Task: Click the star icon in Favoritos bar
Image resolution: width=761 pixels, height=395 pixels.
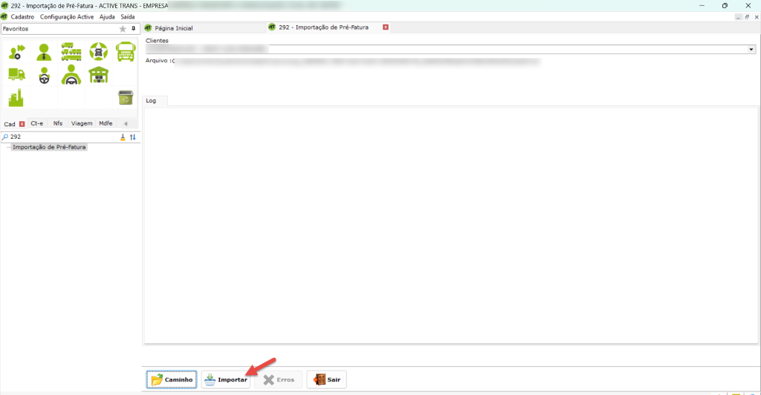Action: pyautogui.click(x=123, y=29)
